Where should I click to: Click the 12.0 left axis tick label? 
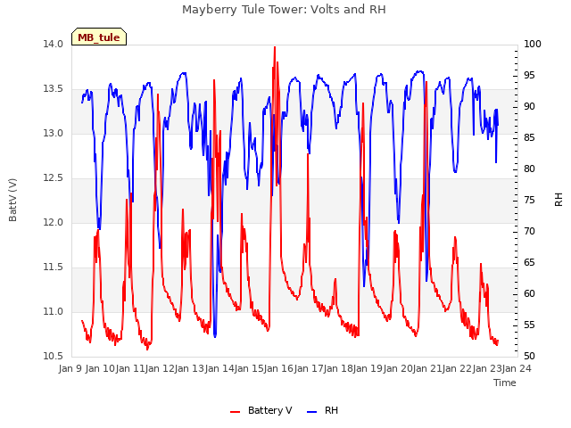click(54, 222)
